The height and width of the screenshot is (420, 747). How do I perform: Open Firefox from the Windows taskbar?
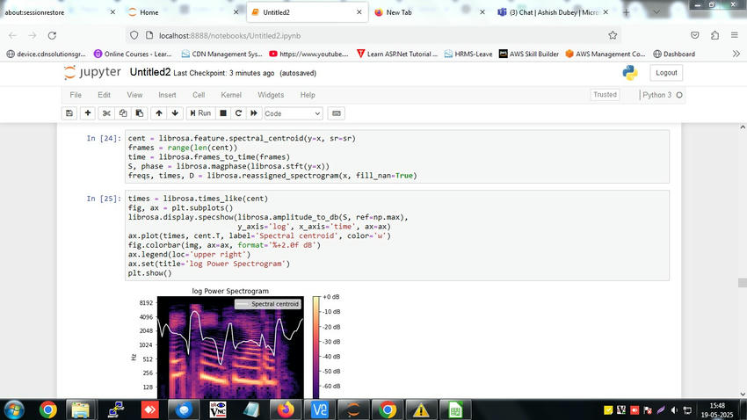pyautogui.click(x=284, y=409)
